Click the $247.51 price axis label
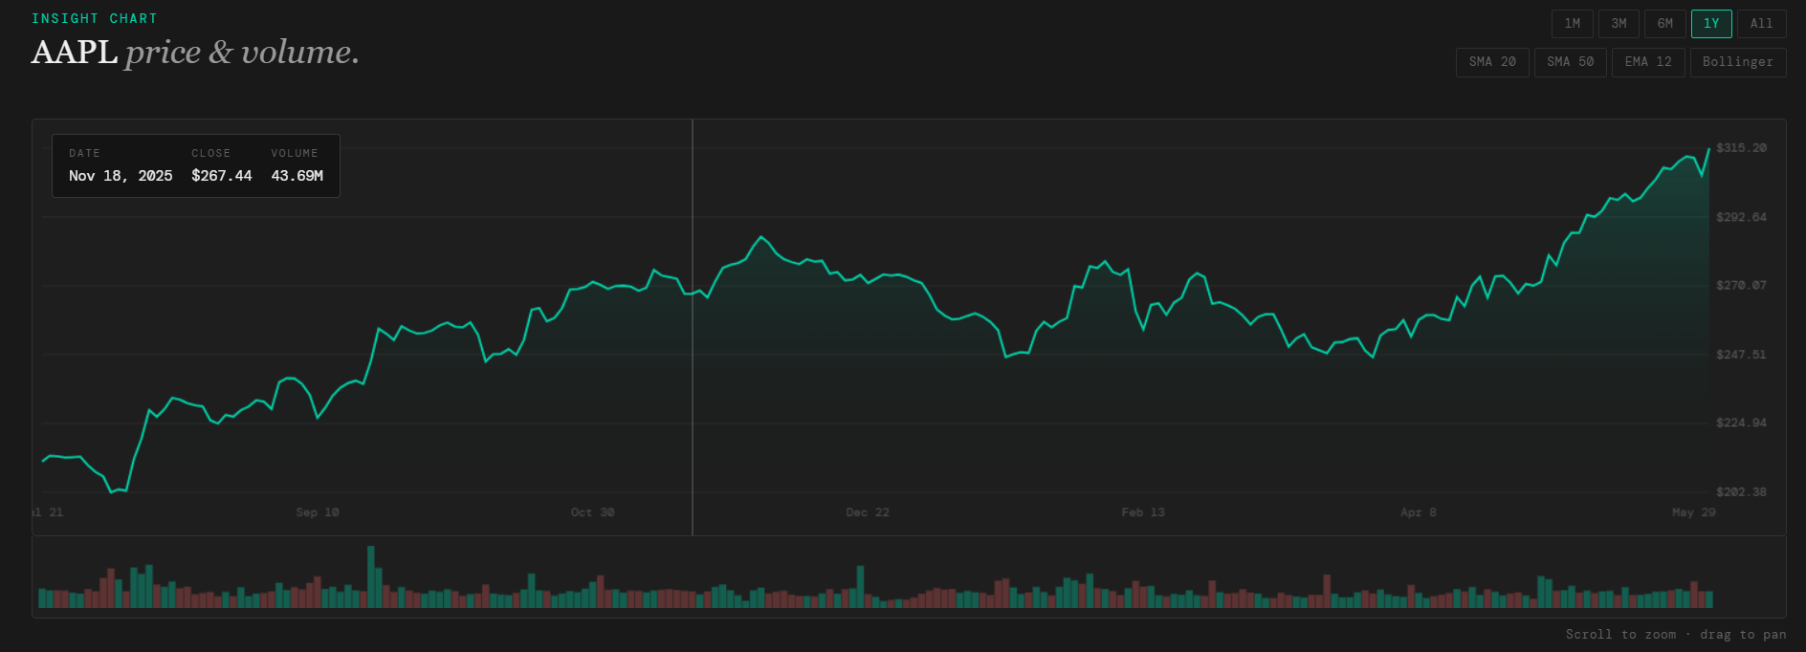The width and height of the screenshot is (1806, 652). point(1741,355)
